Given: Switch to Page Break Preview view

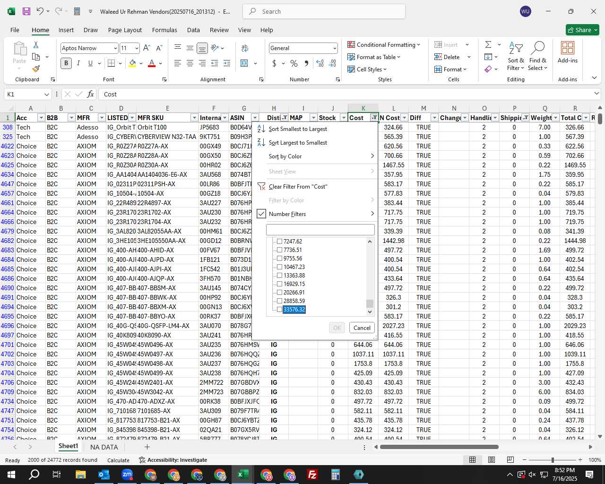Looking at the screenshot, I should tap(510, 459).
